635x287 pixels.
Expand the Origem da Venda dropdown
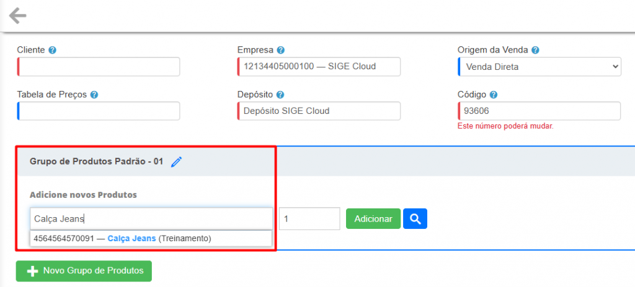click(539, 66)
